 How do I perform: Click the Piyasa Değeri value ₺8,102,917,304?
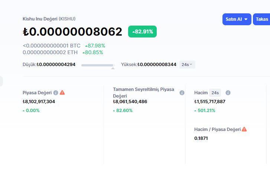tap(39, 101)
